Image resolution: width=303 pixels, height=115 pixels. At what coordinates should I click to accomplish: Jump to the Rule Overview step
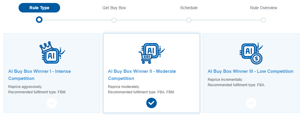[264, 8]
